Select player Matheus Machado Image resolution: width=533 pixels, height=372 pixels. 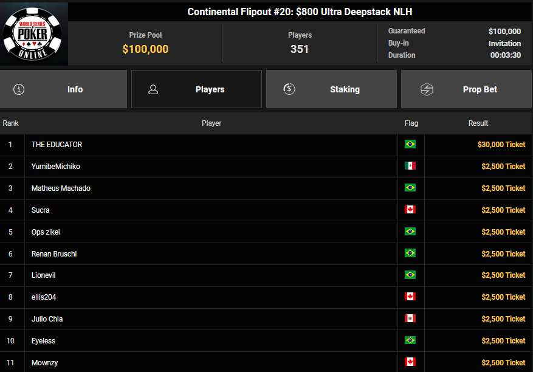(61, 188)
